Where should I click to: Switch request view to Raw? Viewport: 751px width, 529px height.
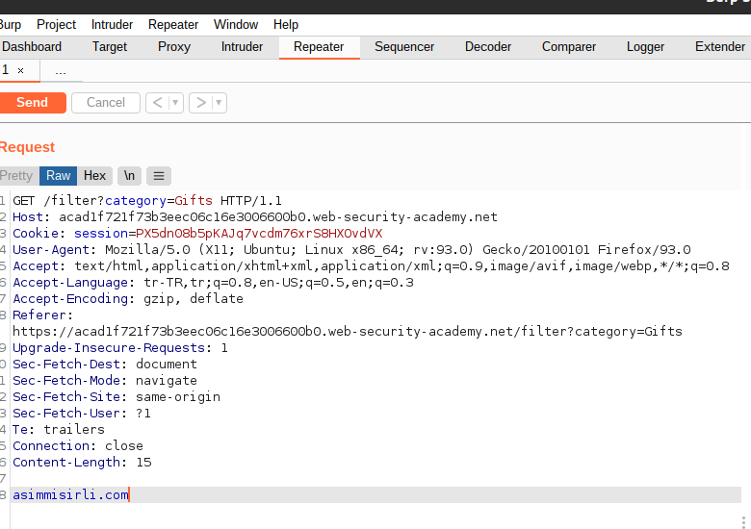click(x=58, y=176)
